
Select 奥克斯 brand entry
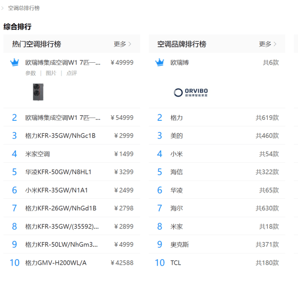[x=179, y=245]
